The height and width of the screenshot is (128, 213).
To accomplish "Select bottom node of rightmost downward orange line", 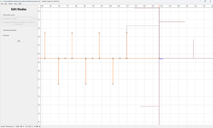I will [x=113, y=84].
